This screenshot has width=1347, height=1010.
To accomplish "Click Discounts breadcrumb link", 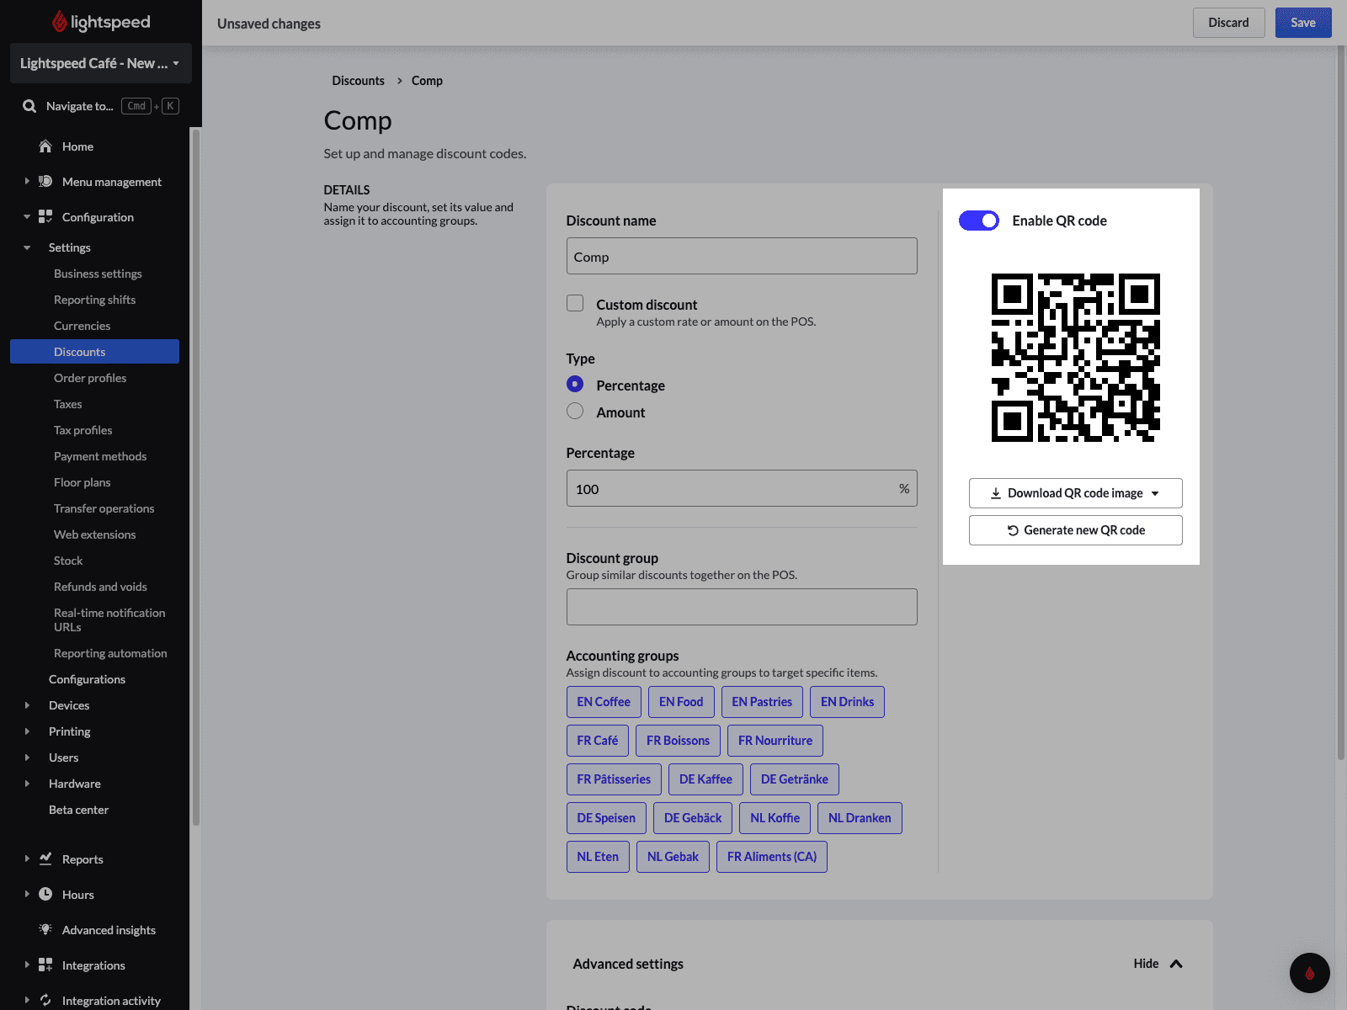I will (358, 81).
